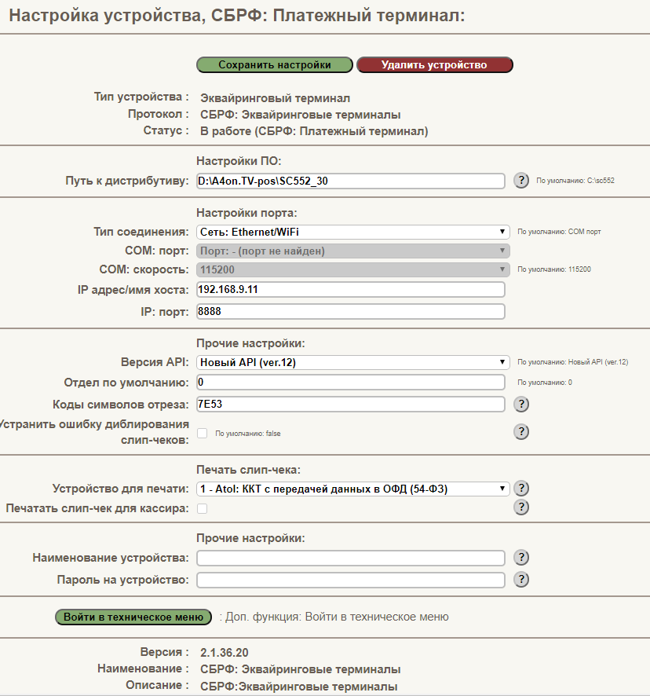Image resolution: width=650 pixels, height=696 pixels.
Task: Open disabled COM port dropdown
Action: tap(352, 251)
